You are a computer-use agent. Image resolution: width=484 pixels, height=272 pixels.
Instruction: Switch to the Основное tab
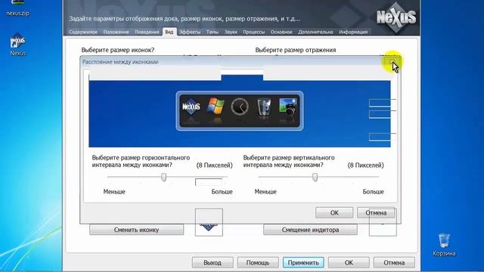(x=281, y=32)
